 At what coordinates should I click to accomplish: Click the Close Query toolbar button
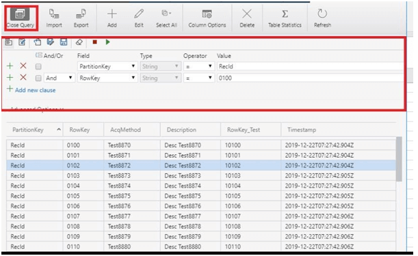21,18
